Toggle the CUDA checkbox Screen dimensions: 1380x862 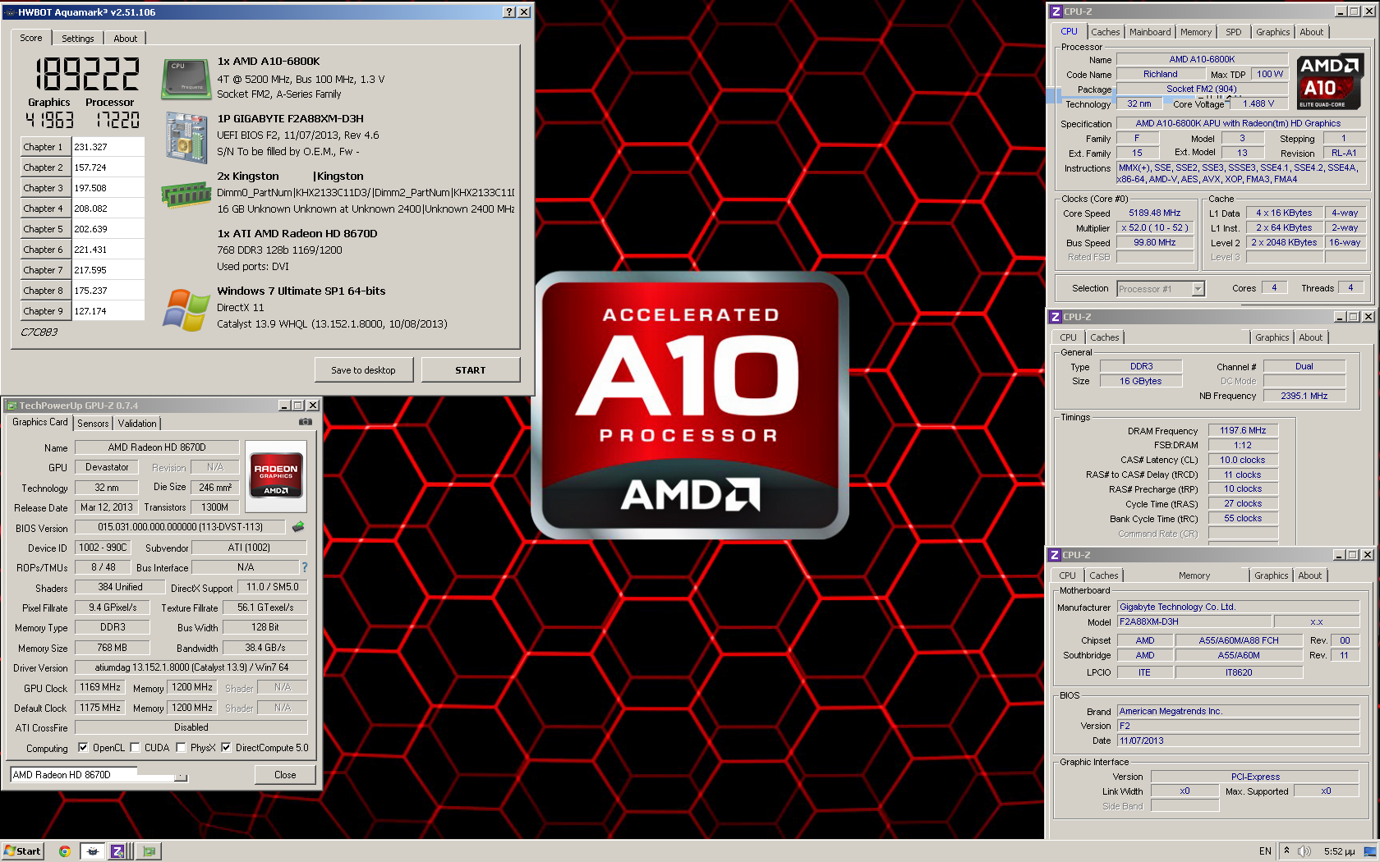tap(136, 748)
